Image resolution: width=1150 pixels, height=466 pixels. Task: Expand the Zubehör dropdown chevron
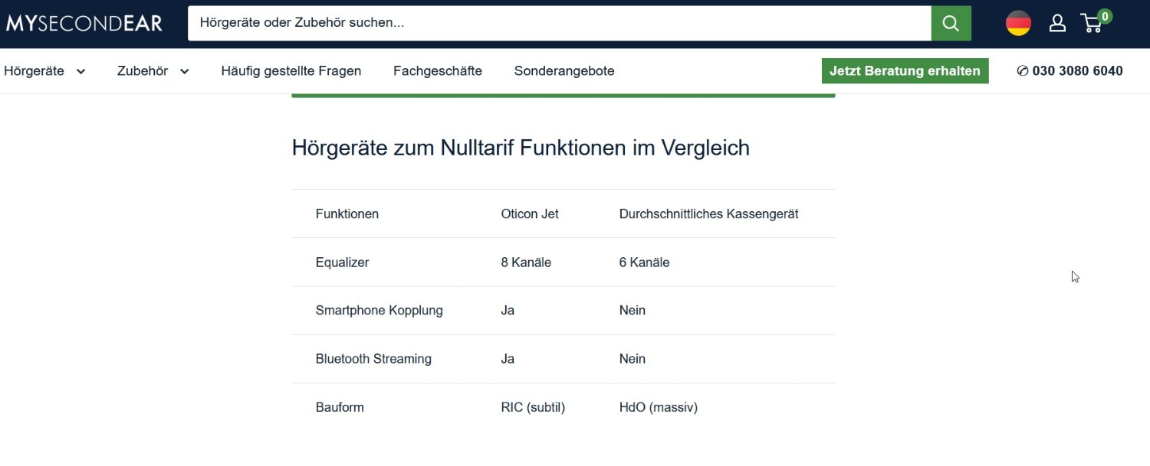[184, 72]
